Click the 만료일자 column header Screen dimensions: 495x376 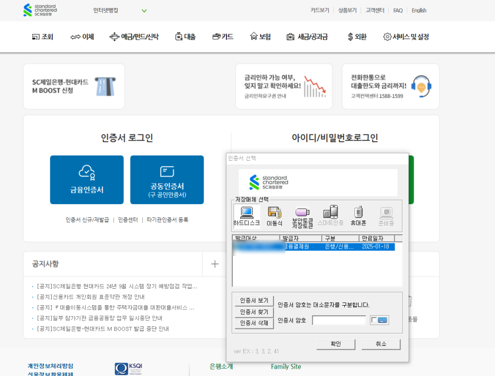tap(377, 239)
